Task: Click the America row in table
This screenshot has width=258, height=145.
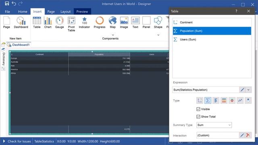Action: [90, 70]
